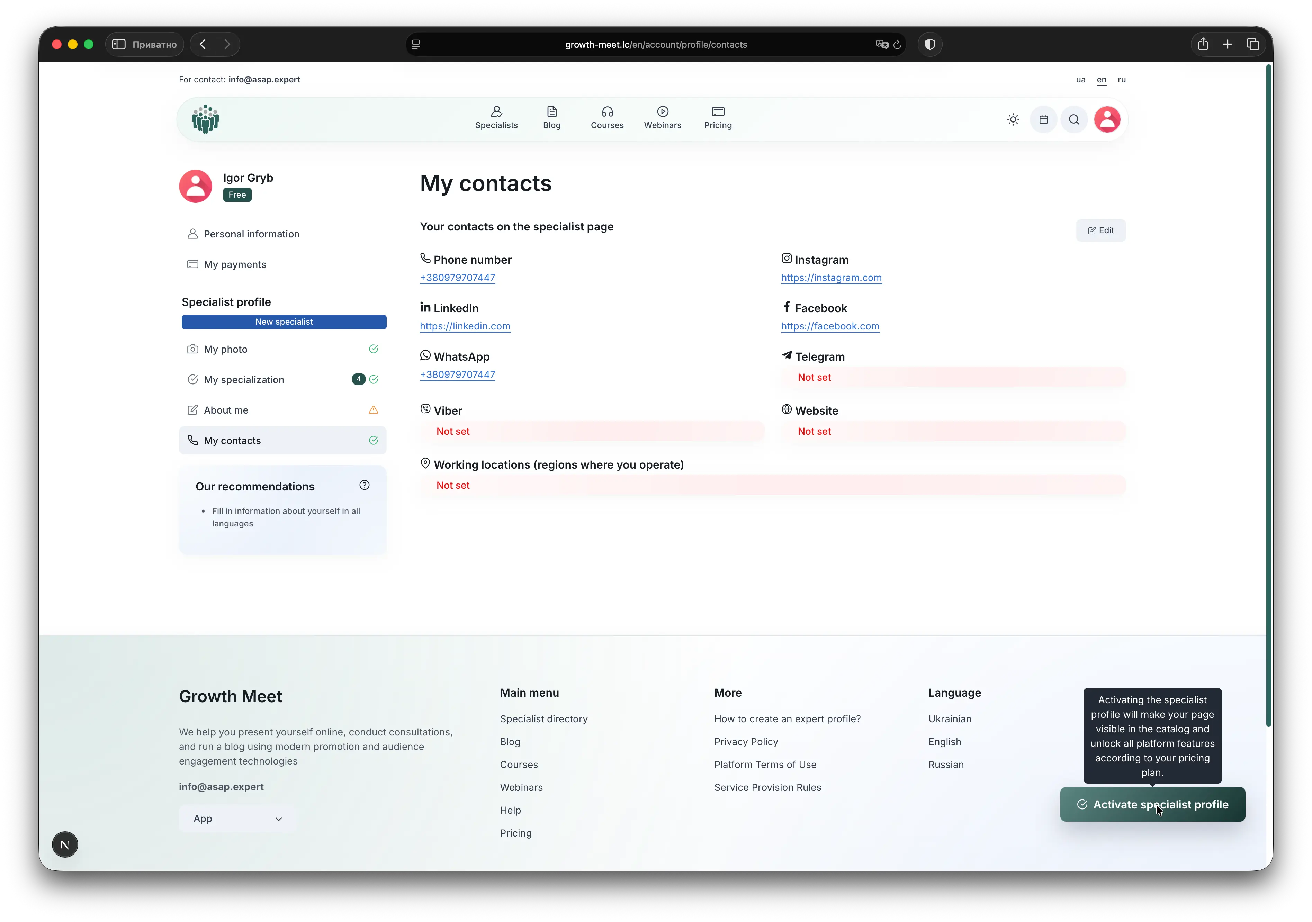Open browser sidebar toggle in Safari toolbar
The width and height of the screenshot is (1312, 922).
pyautogui.click(x=119, y=44)
